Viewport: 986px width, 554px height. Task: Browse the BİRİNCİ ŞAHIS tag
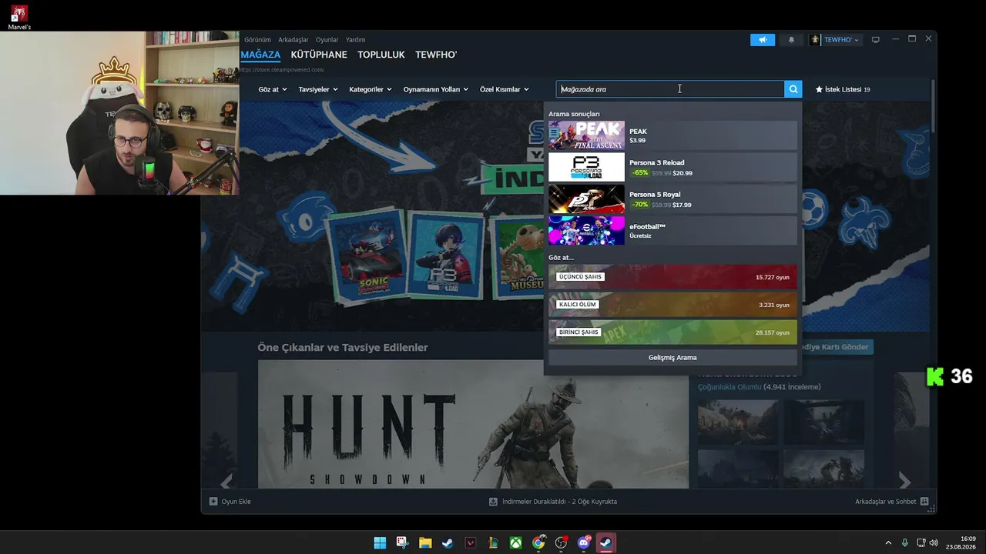(672, 332)
